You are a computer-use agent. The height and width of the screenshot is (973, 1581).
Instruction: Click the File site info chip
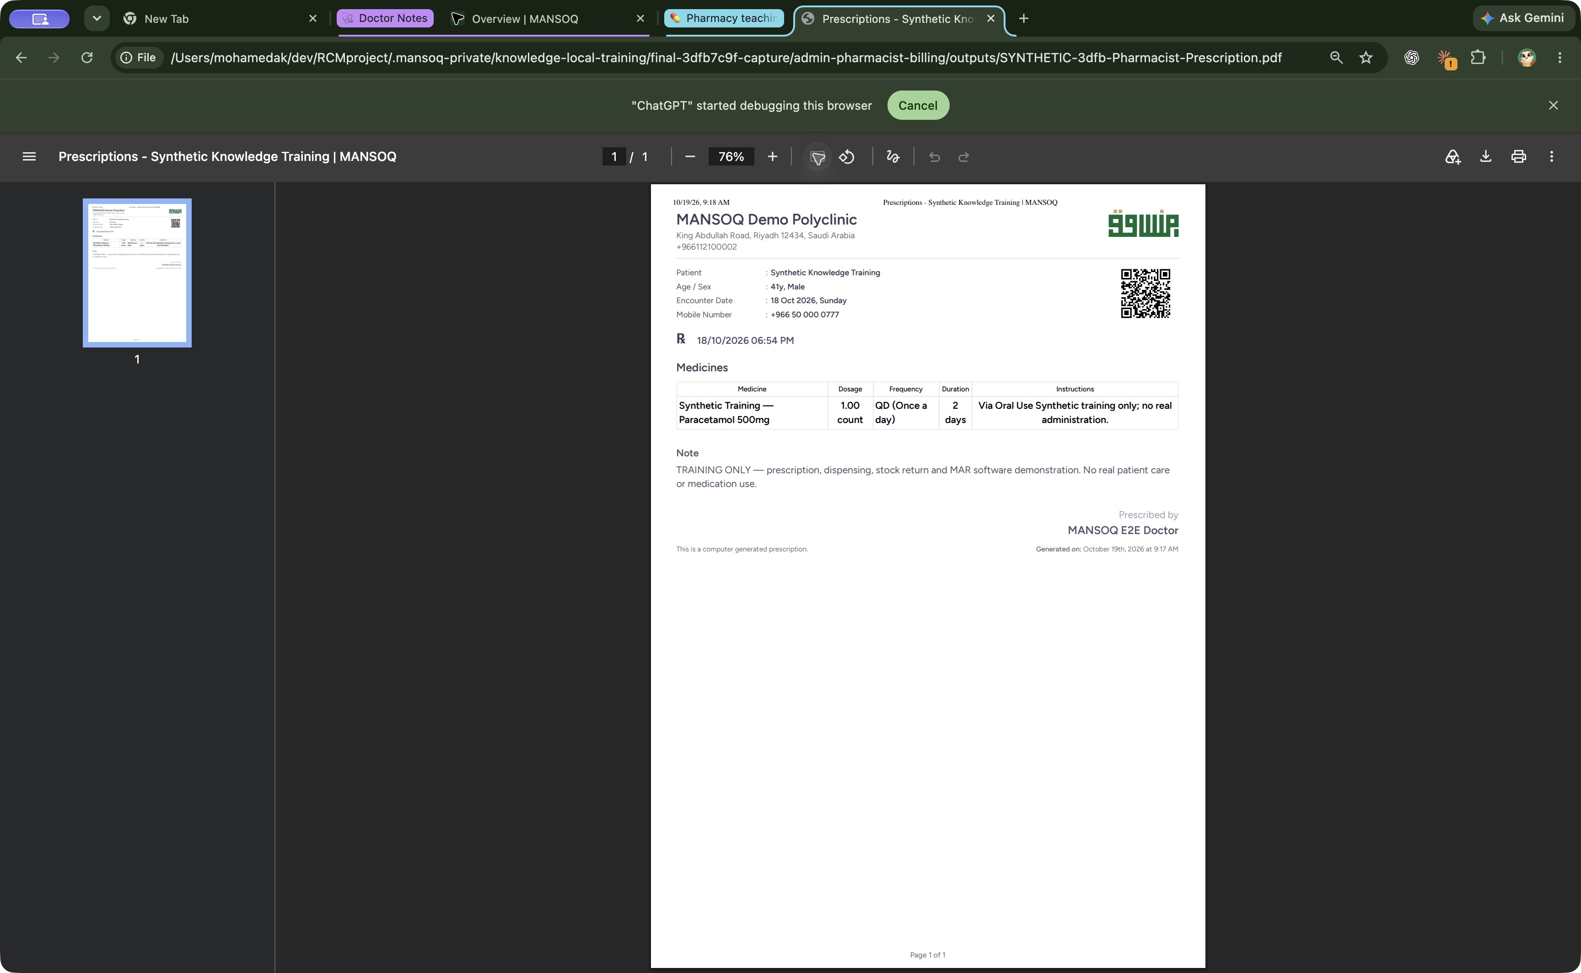pyautogui.click(x=139, y=58)
